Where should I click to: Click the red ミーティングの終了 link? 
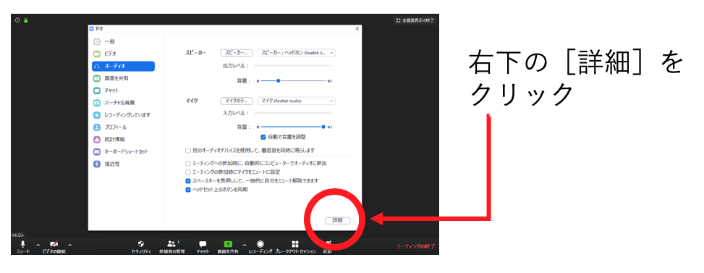coord(416,246)
